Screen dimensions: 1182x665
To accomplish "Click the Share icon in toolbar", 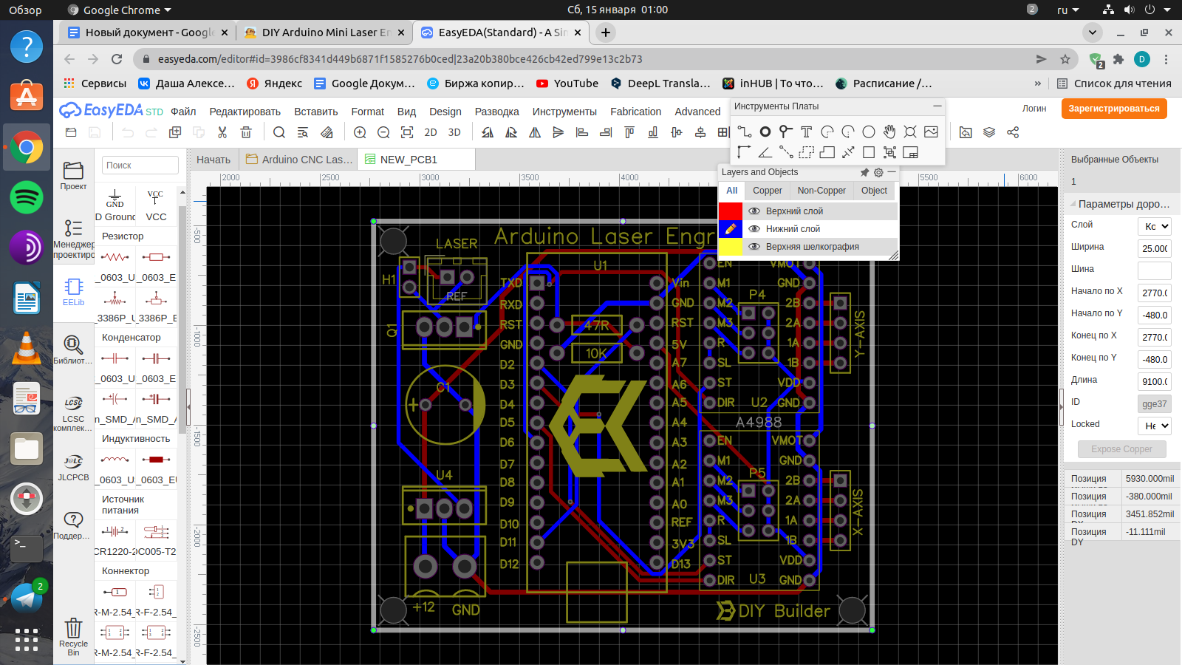I will pyautogui.click(x=1013, y=132).
